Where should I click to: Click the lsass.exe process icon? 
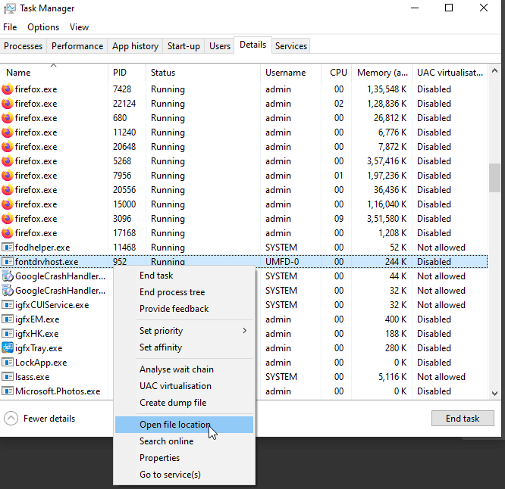(8, 377)
